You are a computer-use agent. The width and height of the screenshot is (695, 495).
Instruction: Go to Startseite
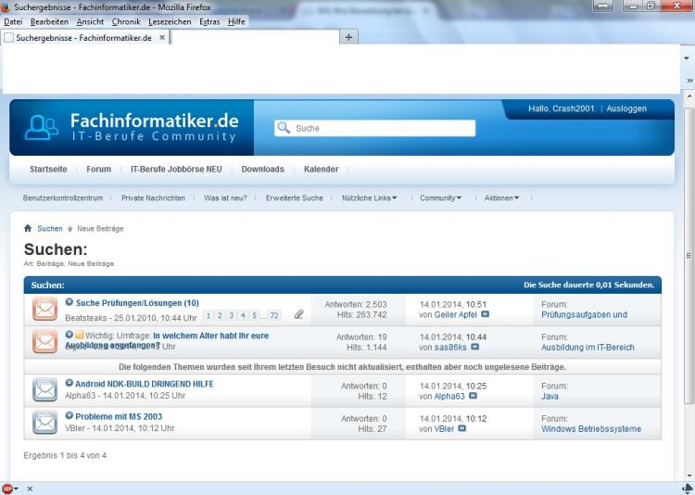point(48,169)
